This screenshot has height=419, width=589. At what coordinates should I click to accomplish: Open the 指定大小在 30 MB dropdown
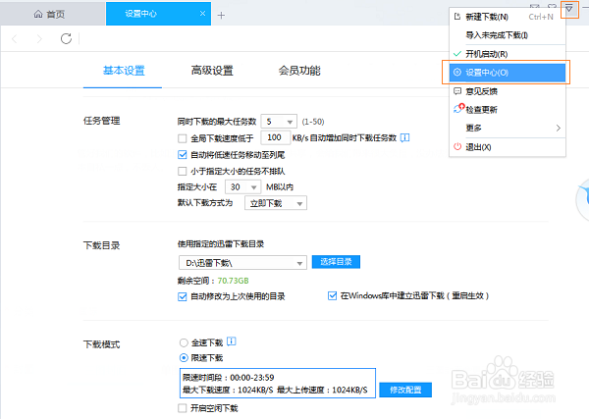pyautogui.click(x=242, y=187)
